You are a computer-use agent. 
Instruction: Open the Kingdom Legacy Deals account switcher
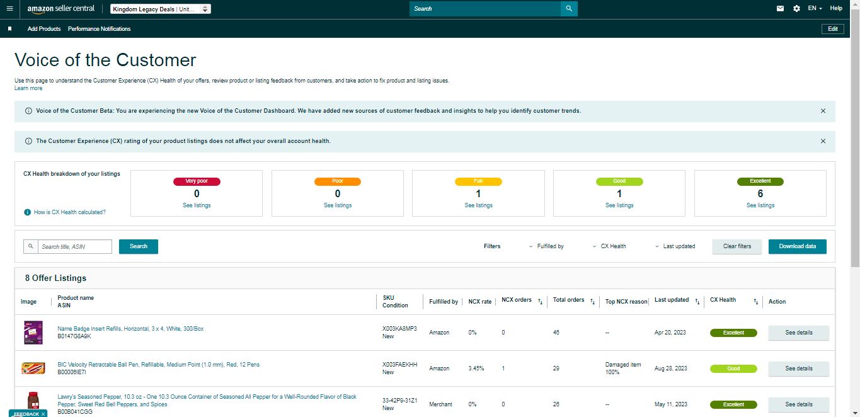(x=161, y=9)
